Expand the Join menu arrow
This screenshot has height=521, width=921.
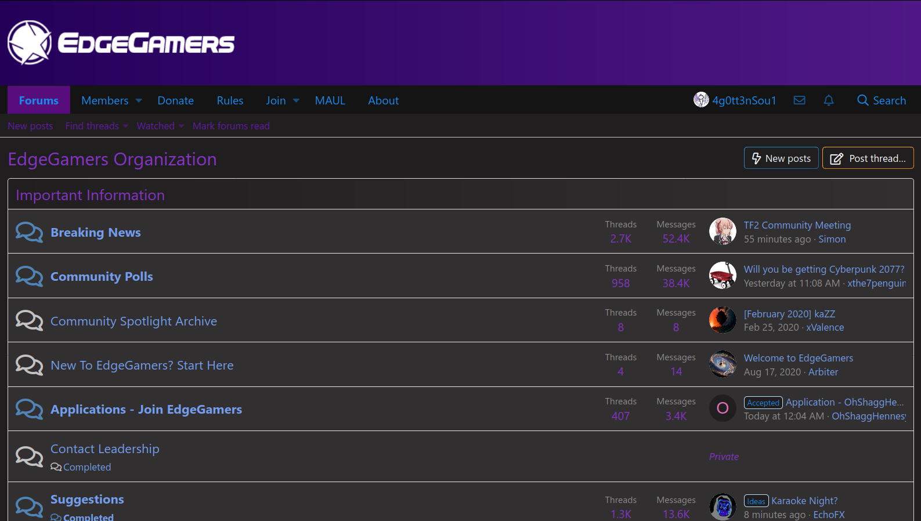click(x=296, y=100)
